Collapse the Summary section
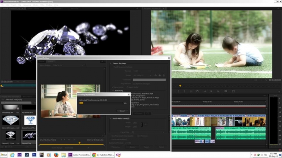 (x=113, y=91)
